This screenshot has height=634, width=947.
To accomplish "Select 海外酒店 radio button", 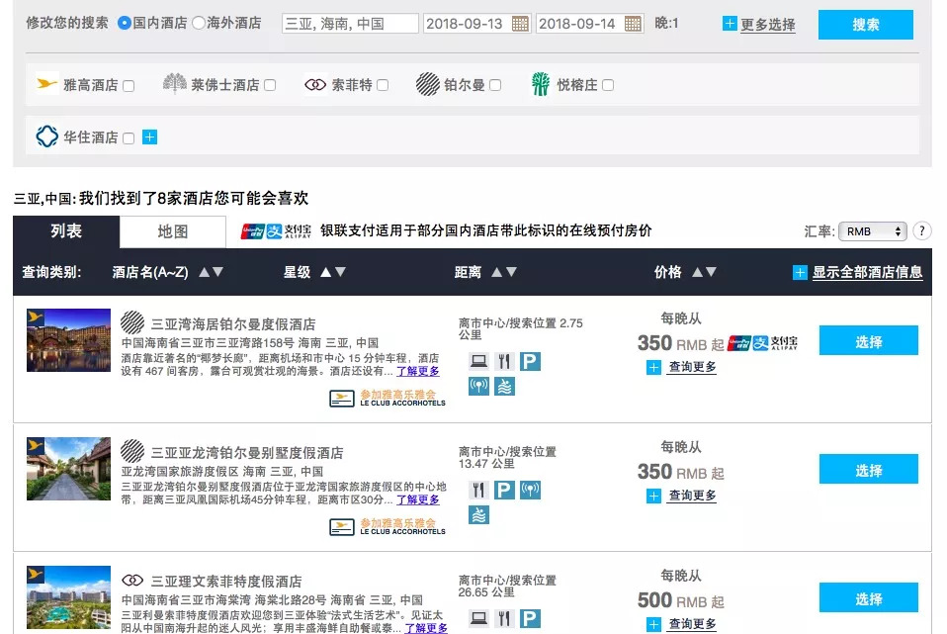I will 199,23.
